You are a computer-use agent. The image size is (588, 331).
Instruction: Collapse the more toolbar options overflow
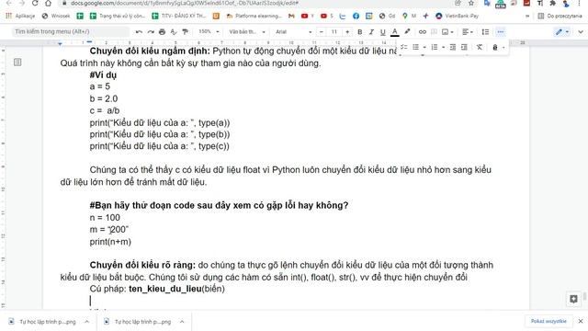pos(500,32)
